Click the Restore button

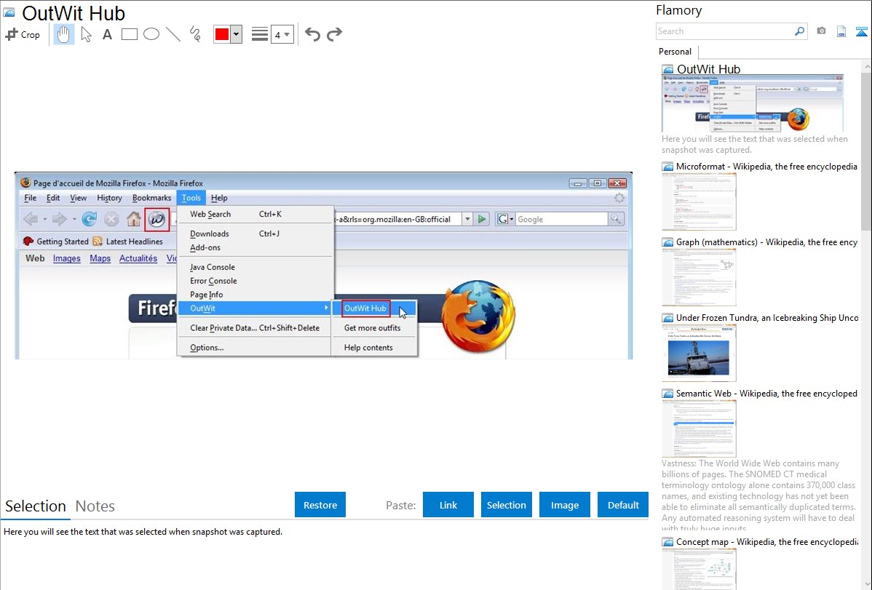tap(320, 505)
